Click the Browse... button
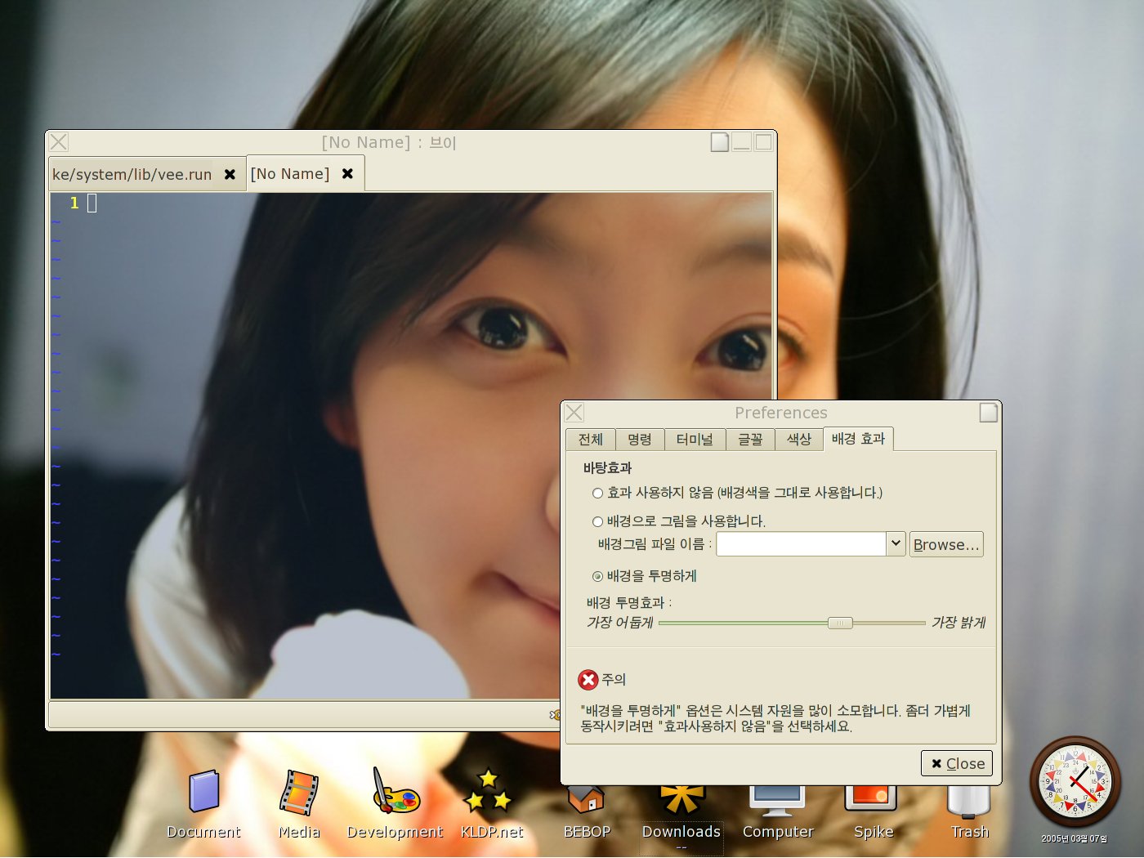Image resolution: width=1144 pixels, height=858 pixels. pos(946,545)
